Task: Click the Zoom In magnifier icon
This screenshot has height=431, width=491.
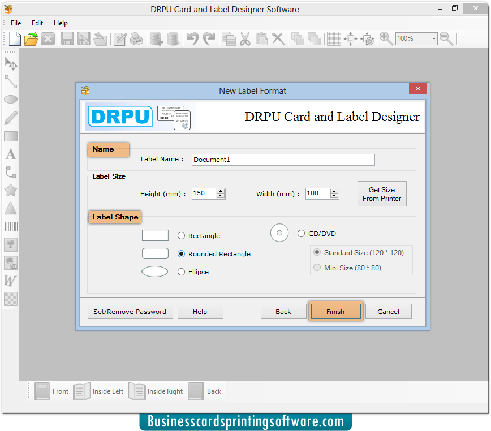Action: [386, 39]
